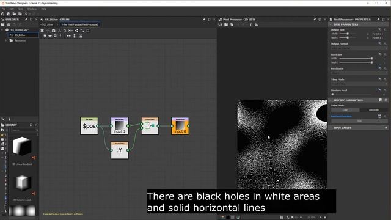Toggle the Output Format inheritance icon
Image resolution: width=391 pixels, height=220 pixels.
click(379, 43)
